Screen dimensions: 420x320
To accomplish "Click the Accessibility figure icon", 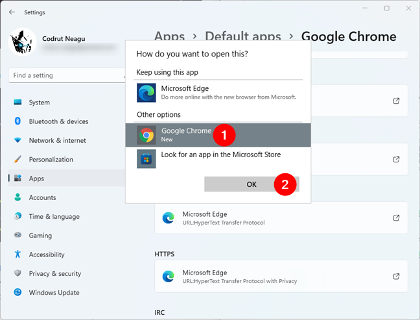I will (x=17, y=254).
